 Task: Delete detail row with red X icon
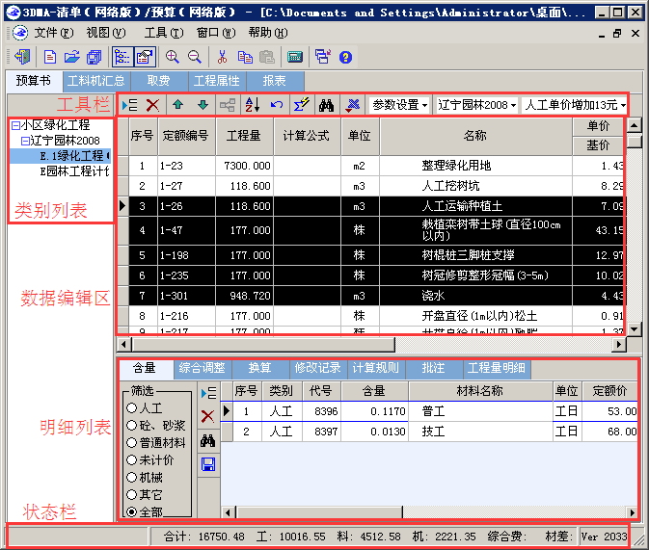click(x=207, y=416)
